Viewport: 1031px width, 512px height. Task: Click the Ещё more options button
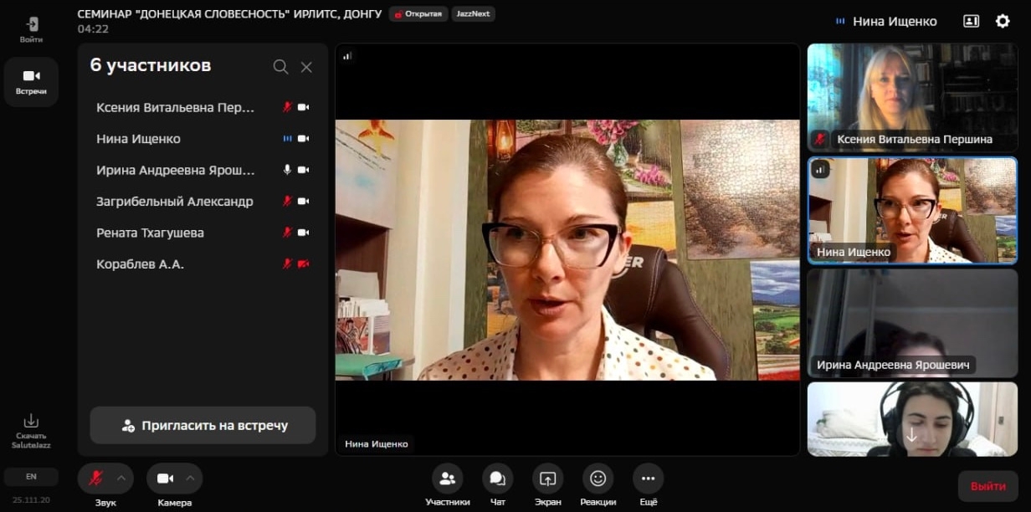point(648,479)
